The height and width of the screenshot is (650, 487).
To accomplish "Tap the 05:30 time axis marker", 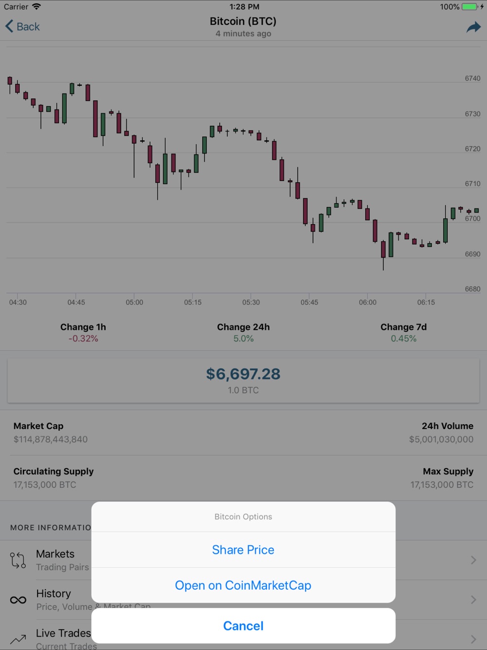I will point(251,303).
